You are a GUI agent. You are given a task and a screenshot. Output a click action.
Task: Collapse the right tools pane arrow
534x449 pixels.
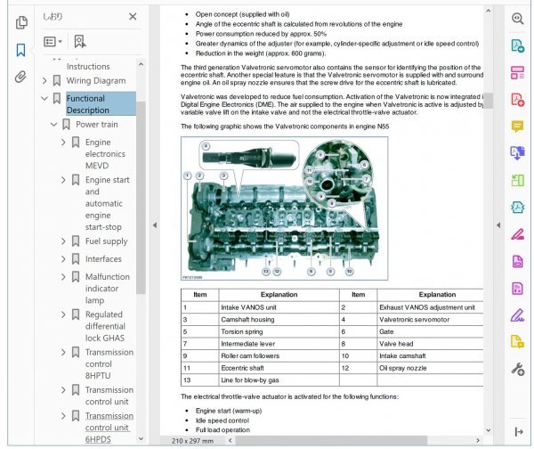point(498,225)
